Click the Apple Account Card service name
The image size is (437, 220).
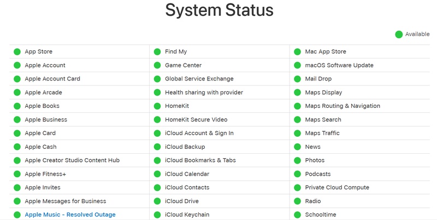(52, 79)
